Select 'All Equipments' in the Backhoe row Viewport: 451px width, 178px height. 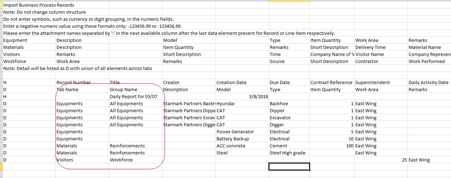click(136, 103)
